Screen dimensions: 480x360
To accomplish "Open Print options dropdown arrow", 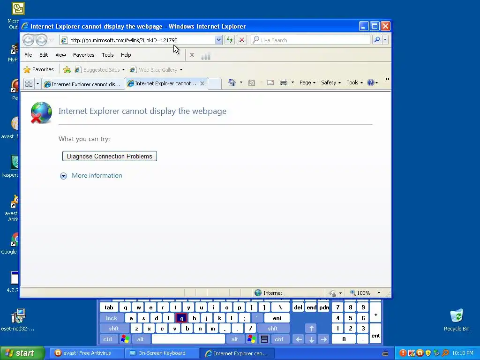I will point(292,82).
